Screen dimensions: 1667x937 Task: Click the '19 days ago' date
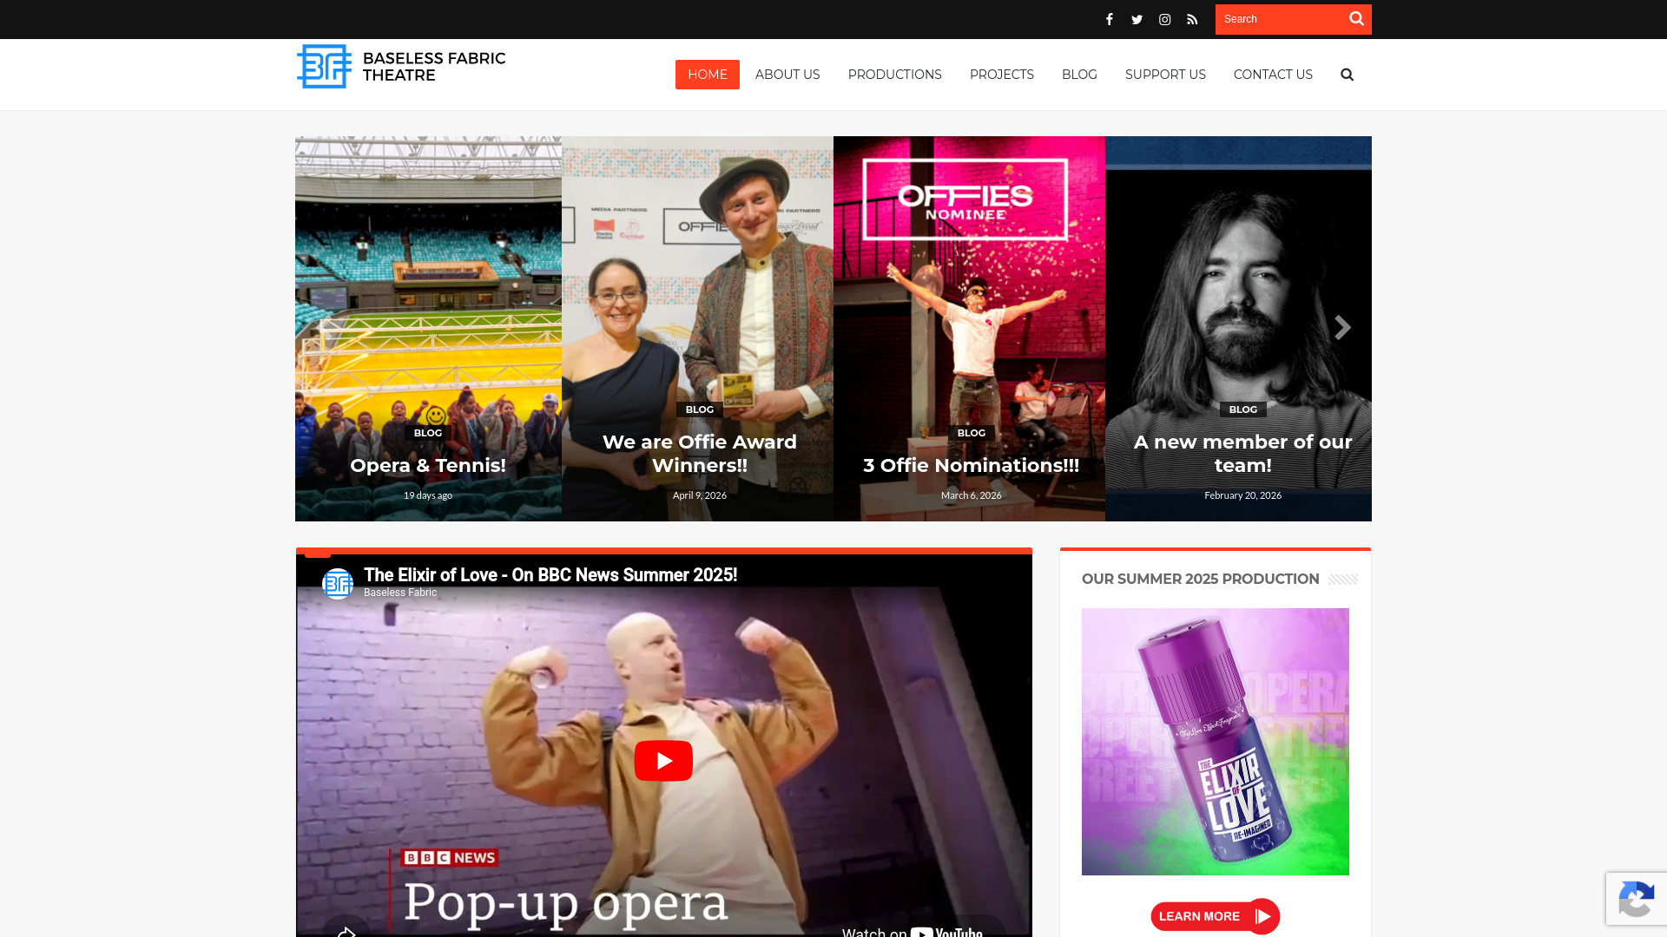428,495
